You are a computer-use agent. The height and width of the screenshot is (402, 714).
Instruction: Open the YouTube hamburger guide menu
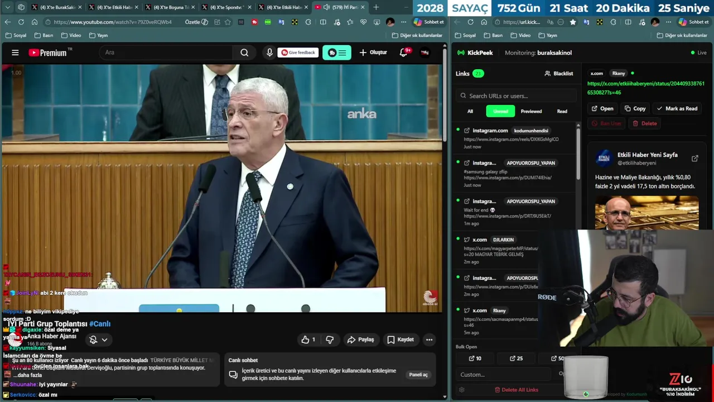(15, 52)
